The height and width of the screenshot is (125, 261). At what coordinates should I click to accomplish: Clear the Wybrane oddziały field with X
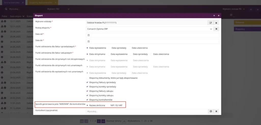pyautogui.click(x=216, y=23)
